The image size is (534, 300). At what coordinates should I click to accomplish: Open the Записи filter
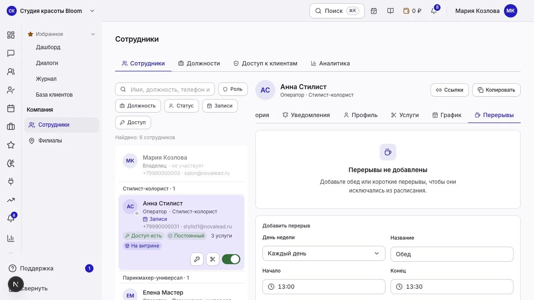point(220,106)
